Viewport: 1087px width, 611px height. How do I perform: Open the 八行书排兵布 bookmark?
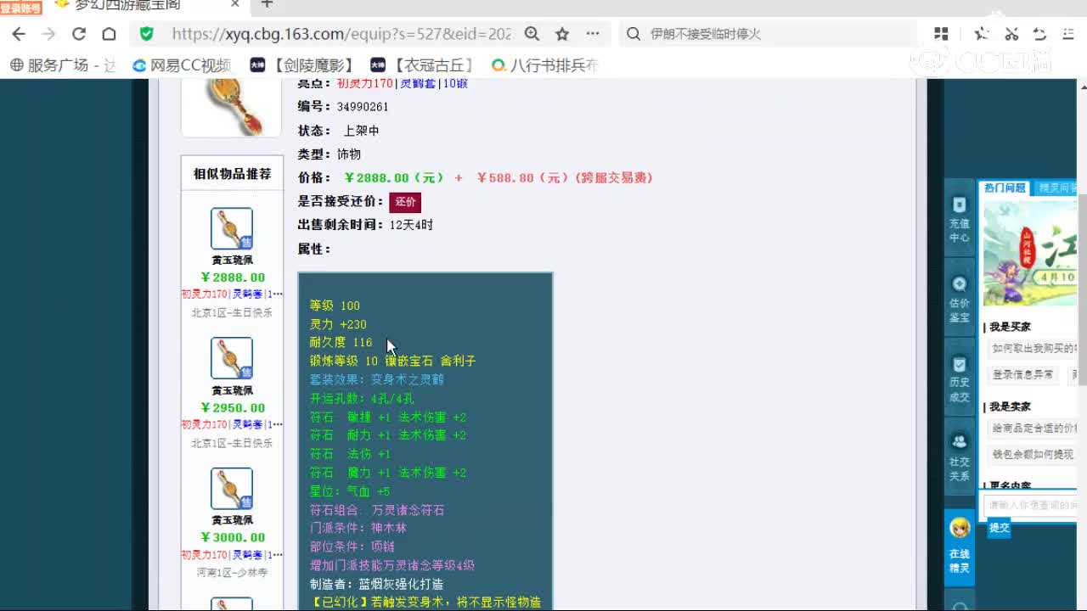point(544,65)
